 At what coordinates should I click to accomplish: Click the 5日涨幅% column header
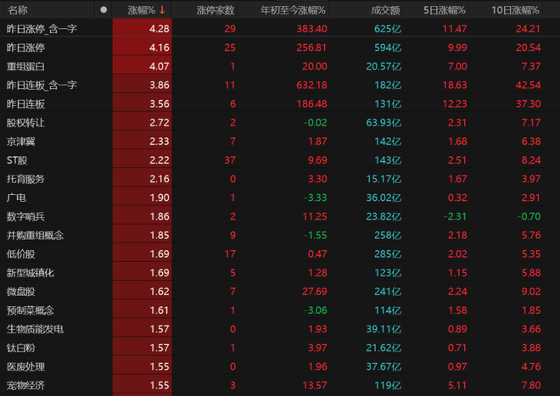tap(445, 10)
